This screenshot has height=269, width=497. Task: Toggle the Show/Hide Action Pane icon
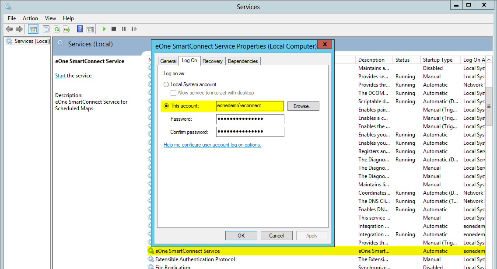pos(90,29)
